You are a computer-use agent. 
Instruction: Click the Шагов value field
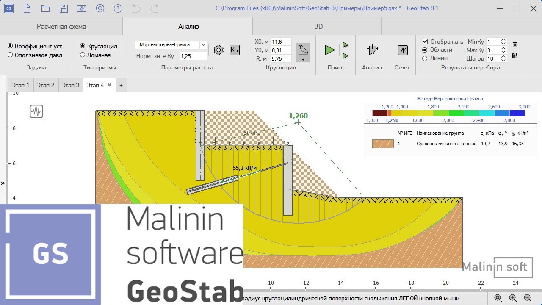(x=493, y=58)
